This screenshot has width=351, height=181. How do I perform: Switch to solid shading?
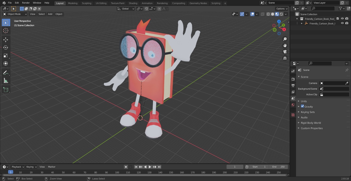click(273, 14)
